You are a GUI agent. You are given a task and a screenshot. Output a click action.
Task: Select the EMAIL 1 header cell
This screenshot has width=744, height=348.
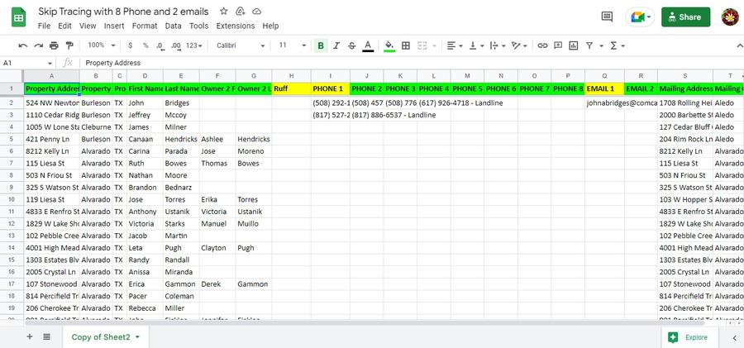[604, 88]
